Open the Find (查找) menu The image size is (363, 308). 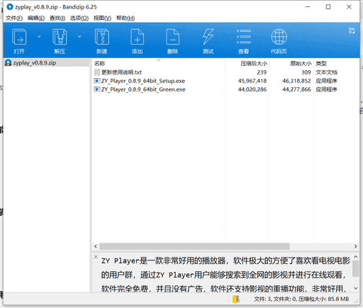pyautogui.click(x=57, y=18)
